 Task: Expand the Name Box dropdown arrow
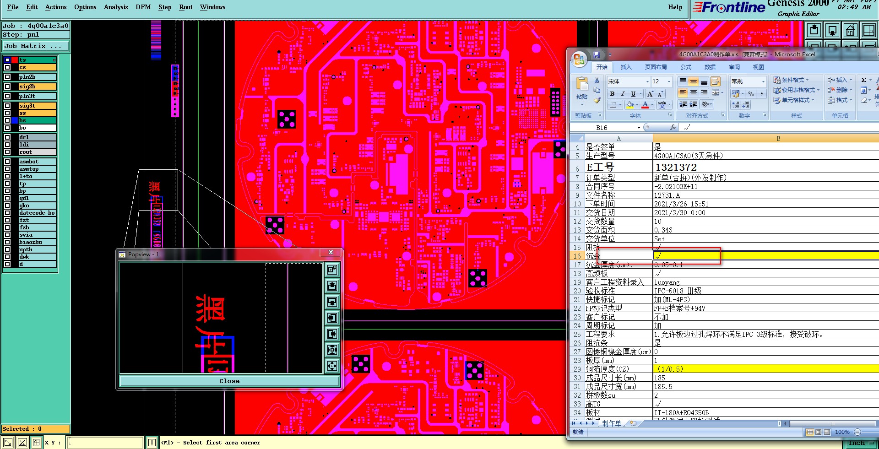click(639, 128)
